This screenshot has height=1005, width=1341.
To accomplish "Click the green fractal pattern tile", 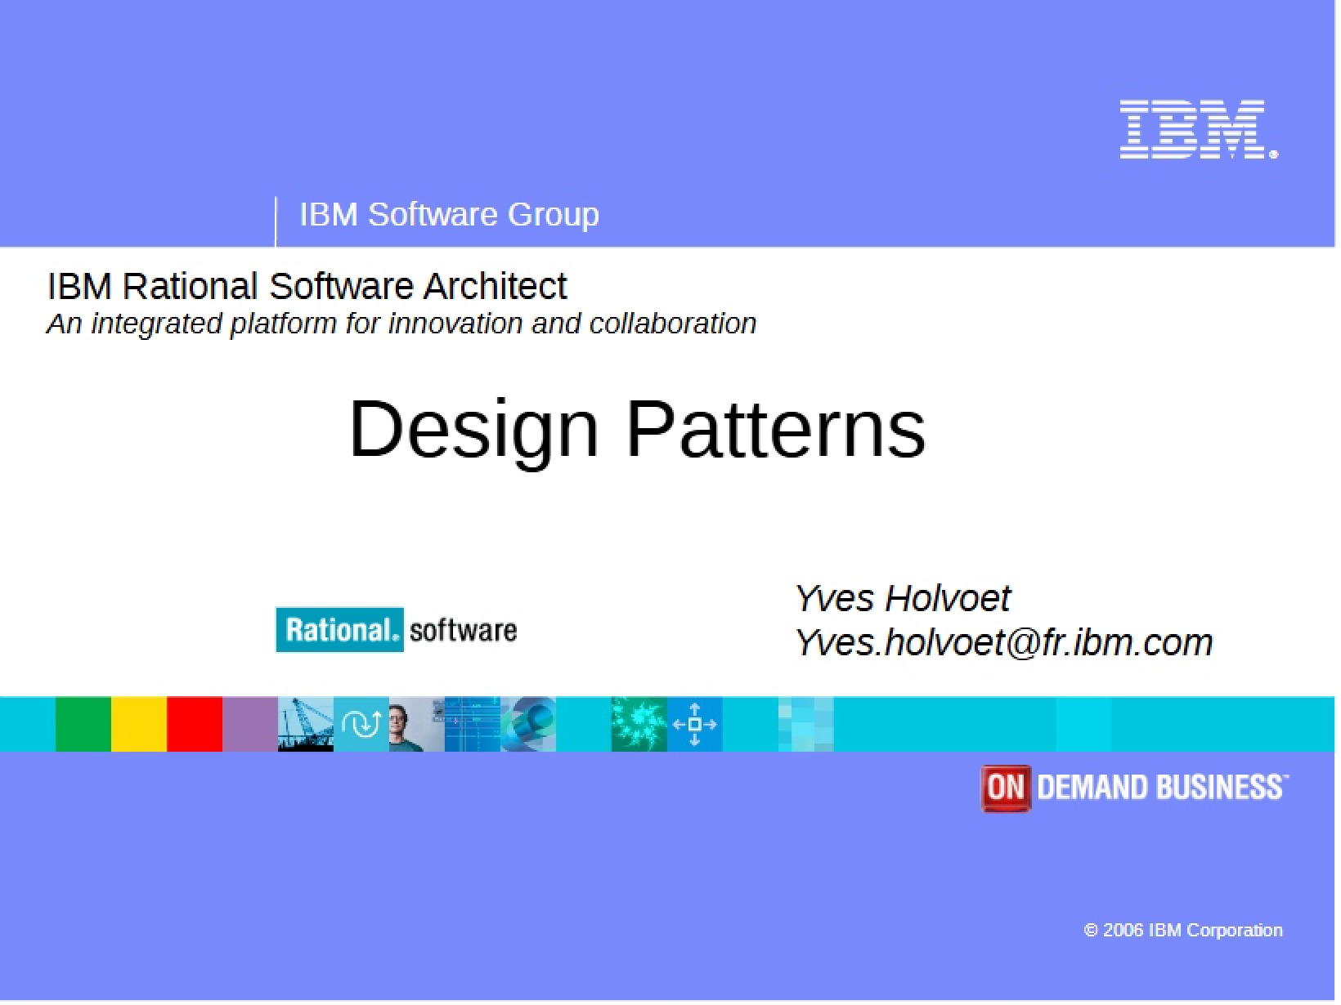I will point(639,724).
